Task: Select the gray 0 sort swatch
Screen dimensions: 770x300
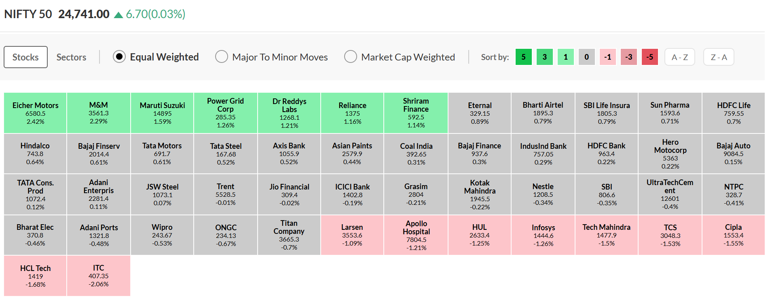Action: pyautogui.click(x=586, y=57)
